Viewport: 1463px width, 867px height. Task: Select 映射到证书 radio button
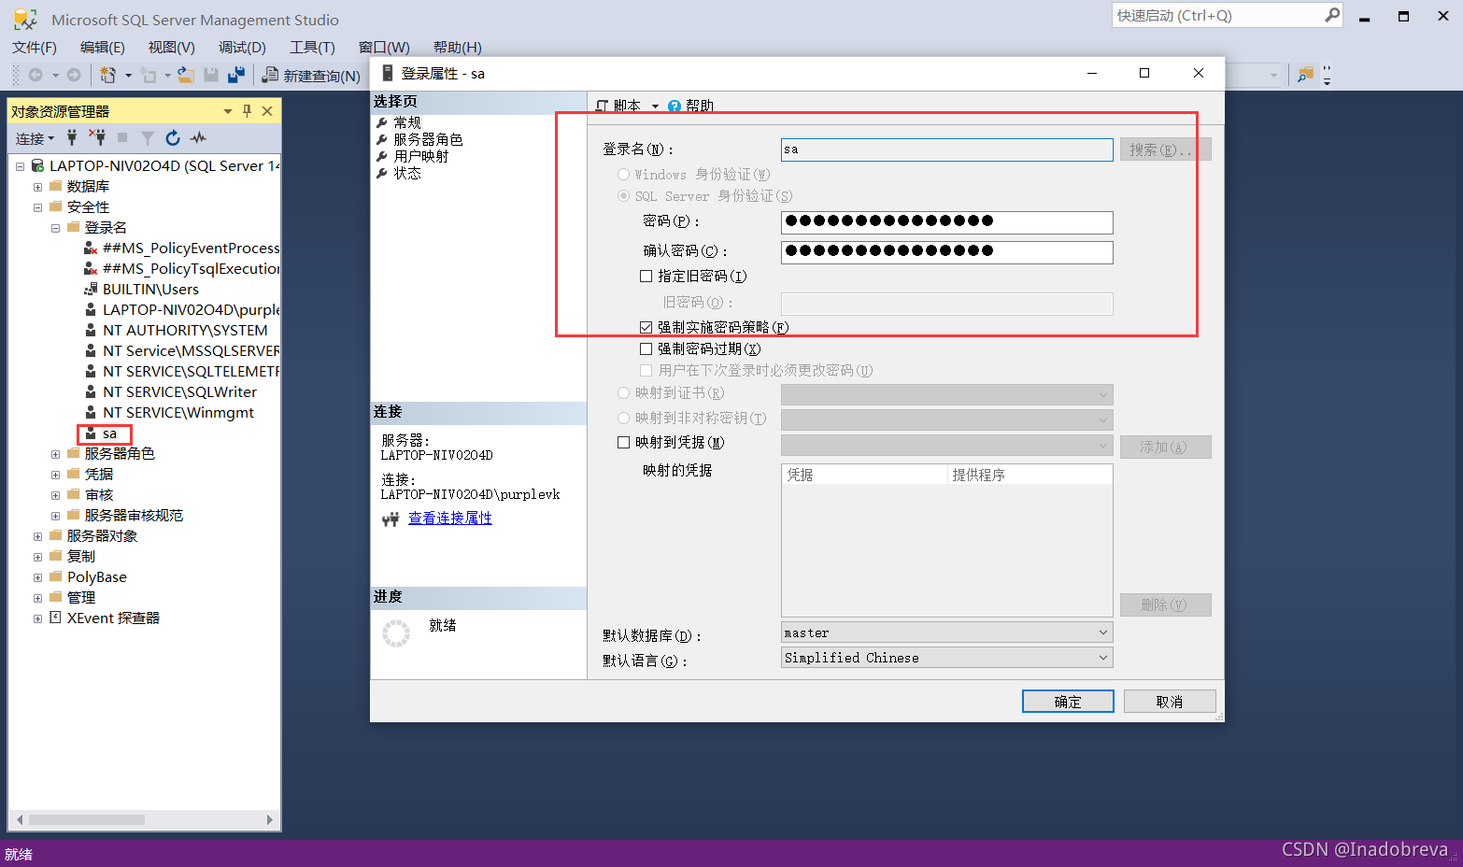tap(623, 392)
